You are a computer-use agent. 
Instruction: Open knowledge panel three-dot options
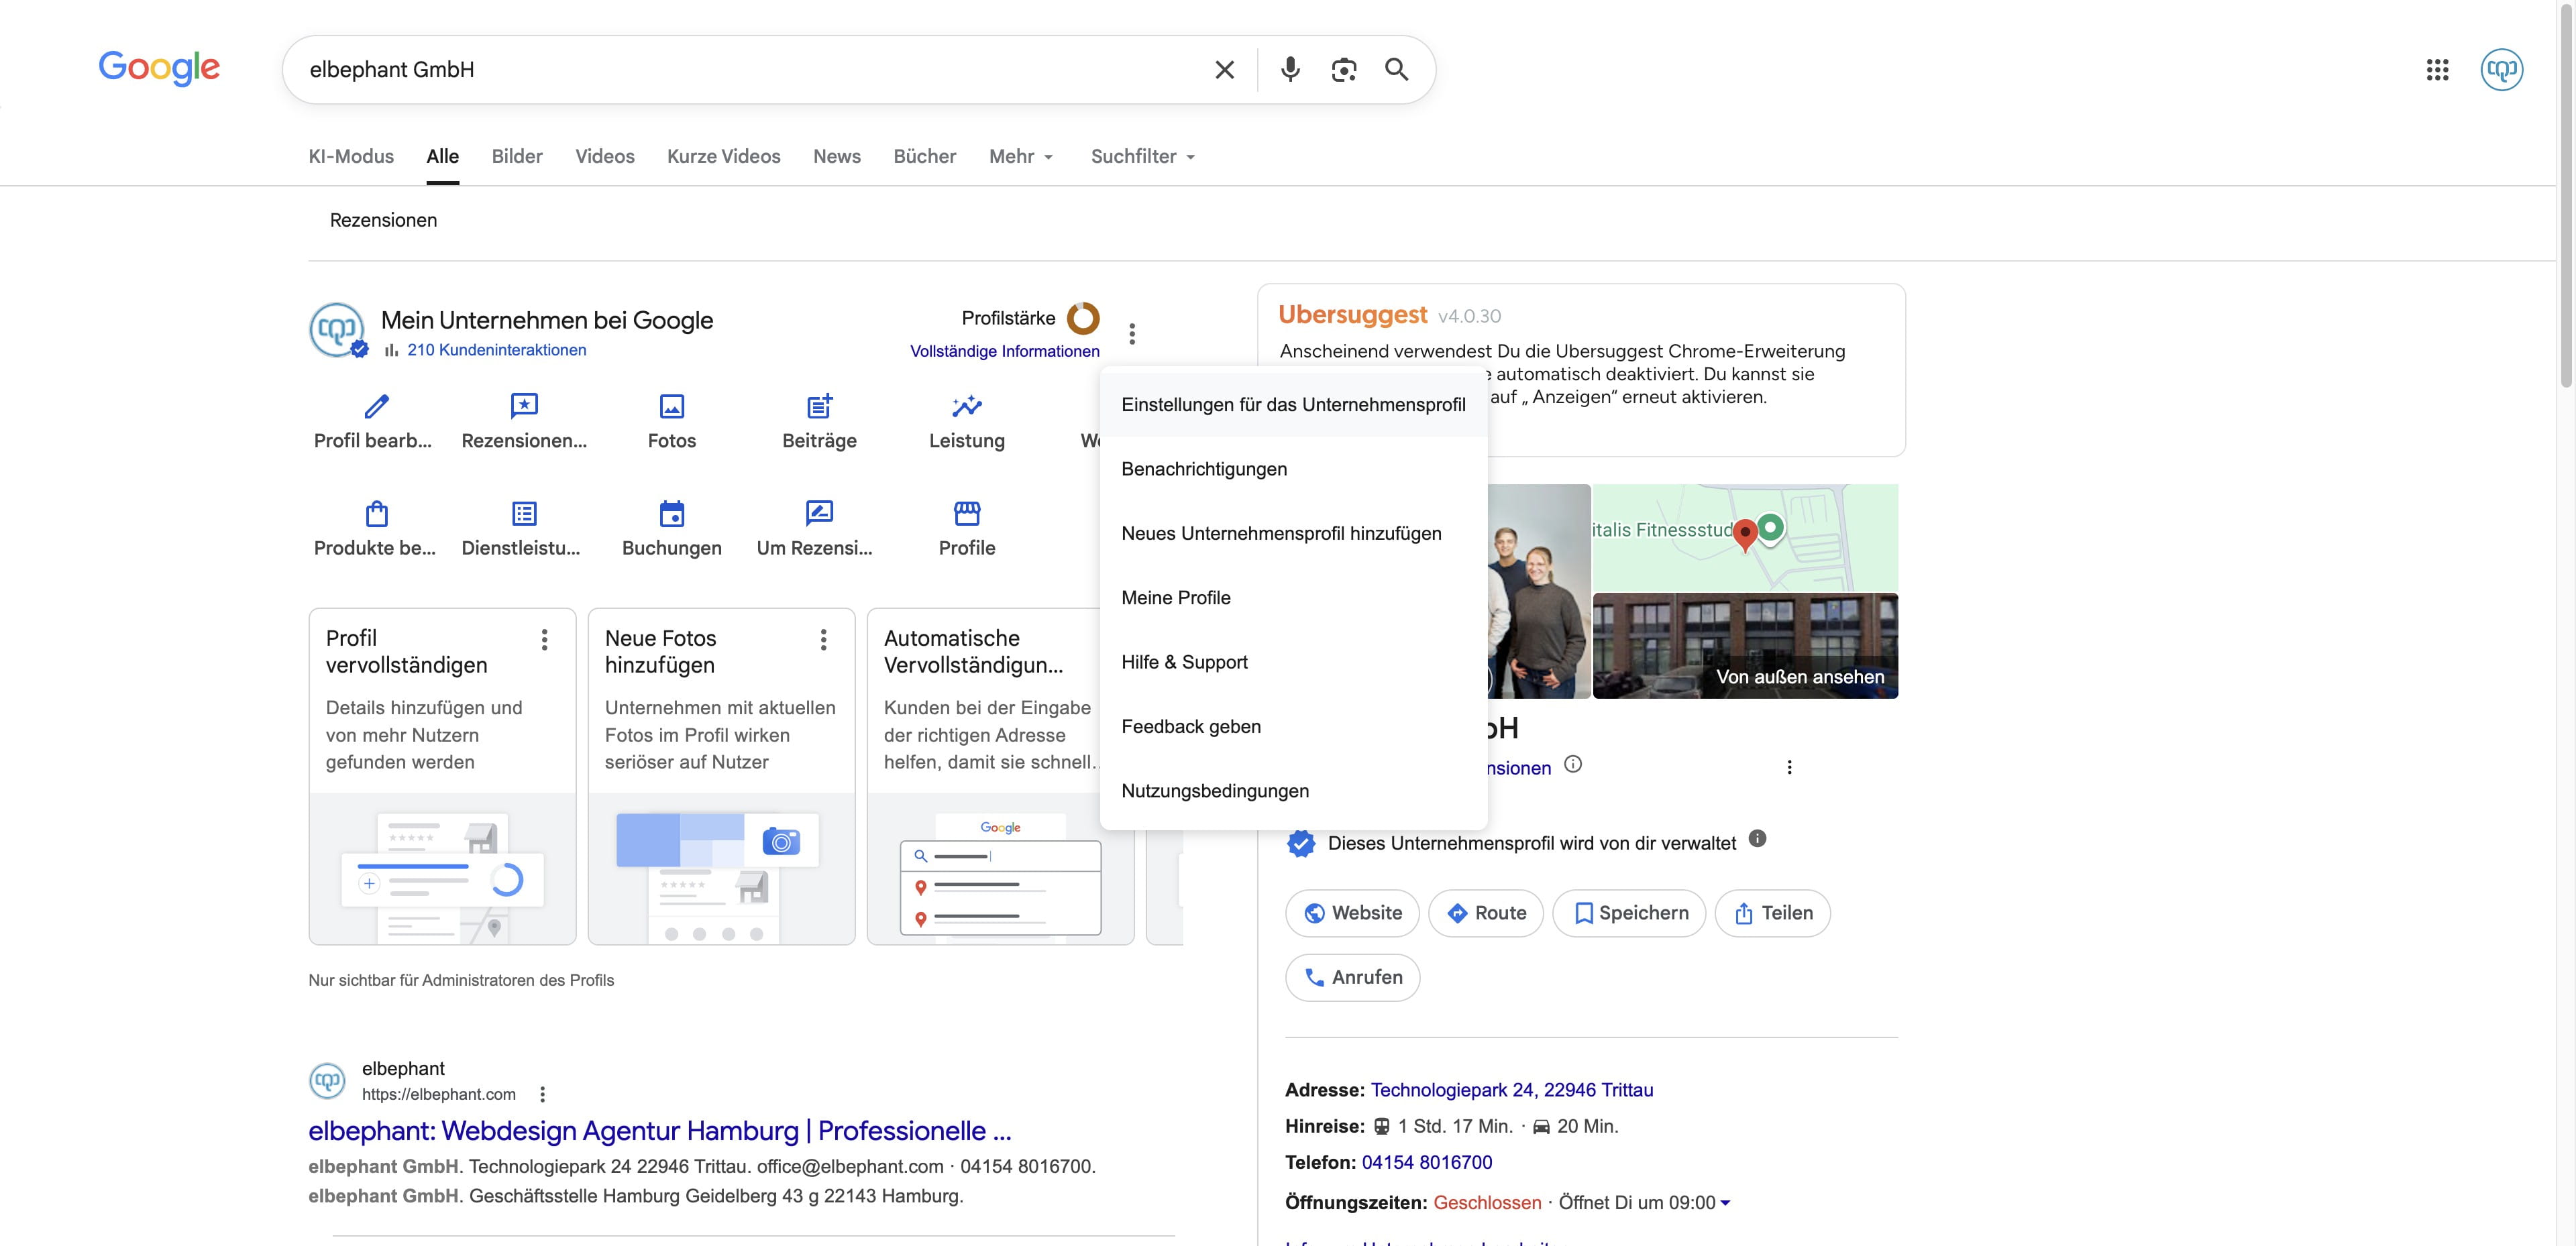point(1789,767)
